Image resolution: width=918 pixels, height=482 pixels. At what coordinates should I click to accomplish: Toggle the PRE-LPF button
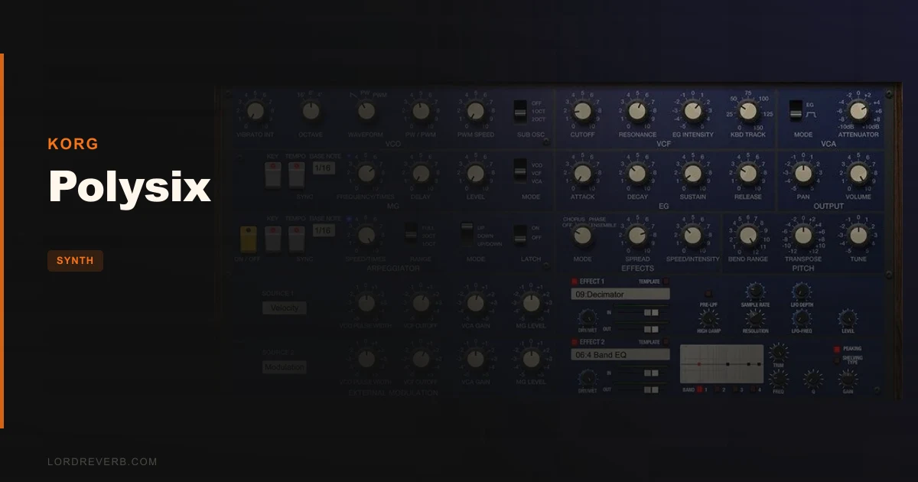[708, 293]
